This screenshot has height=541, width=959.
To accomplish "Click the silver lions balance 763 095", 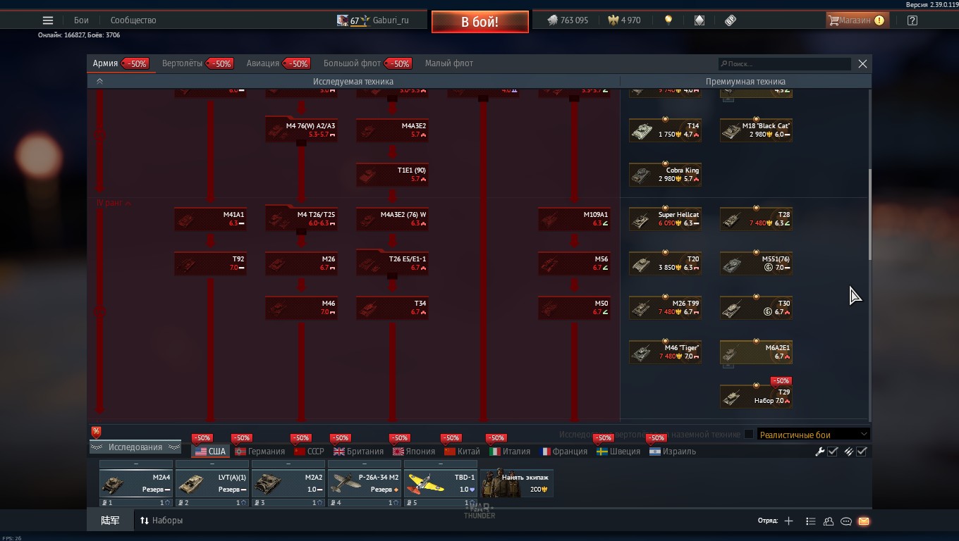I will [x=568, y=20].
